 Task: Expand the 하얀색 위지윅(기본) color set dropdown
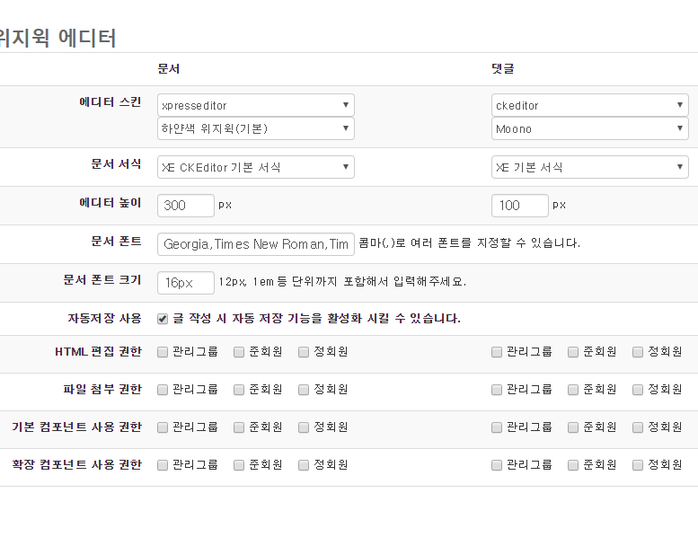tap(255, 128)
